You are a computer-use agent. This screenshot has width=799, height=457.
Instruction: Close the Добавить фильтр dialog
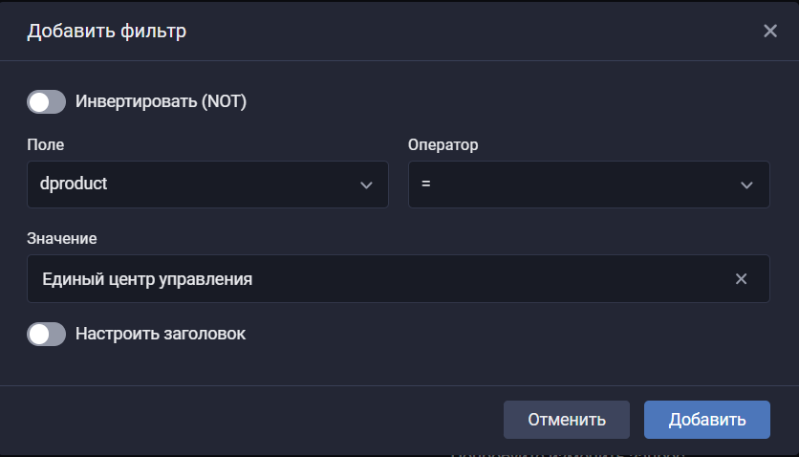click(770, 31)
